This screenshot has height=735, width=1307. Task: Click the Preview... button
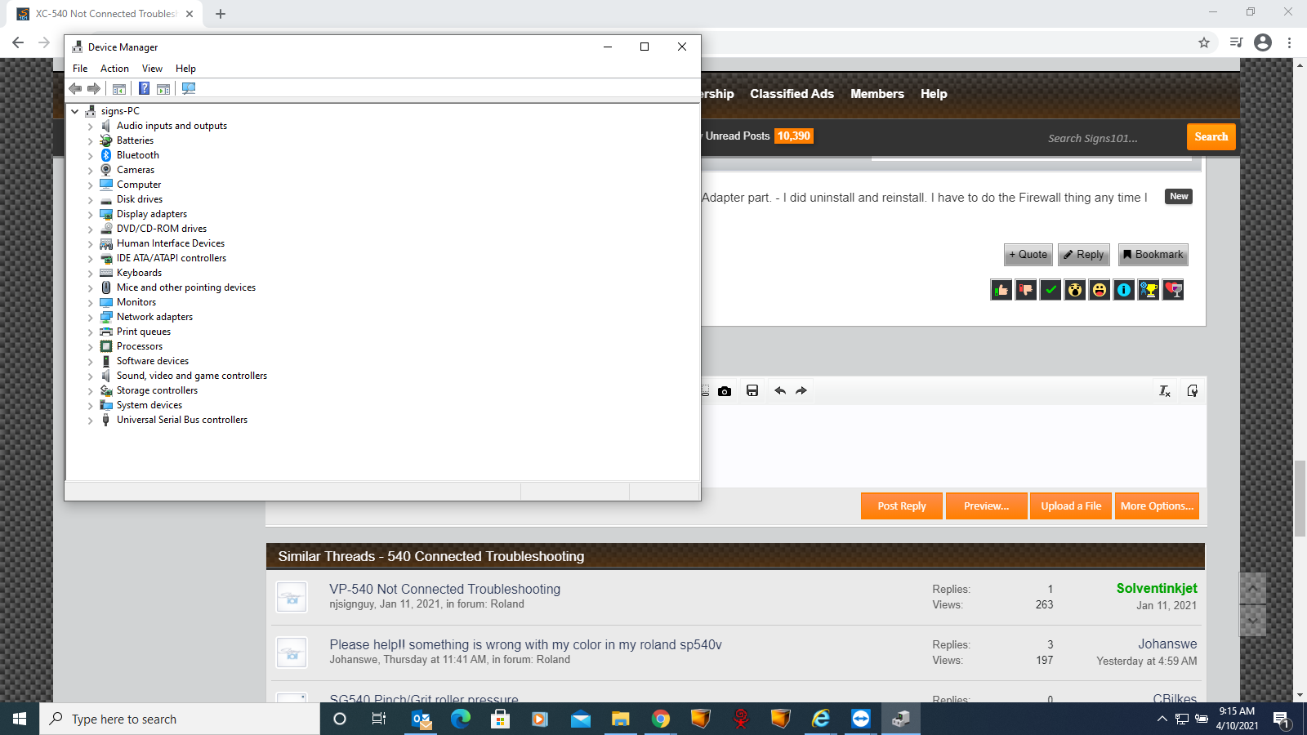[986, 506]
